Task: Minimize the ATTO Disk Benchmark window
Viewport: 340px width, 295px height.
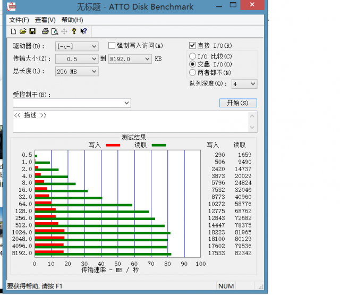Action: (x=219, y=5)
